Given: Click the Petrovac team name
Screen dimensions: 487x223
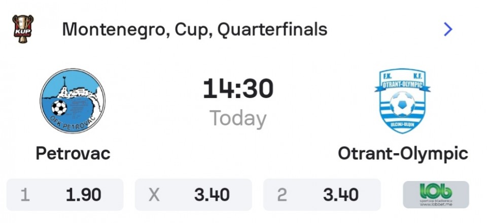Looking at the screenshot, I should coord(73,154).
